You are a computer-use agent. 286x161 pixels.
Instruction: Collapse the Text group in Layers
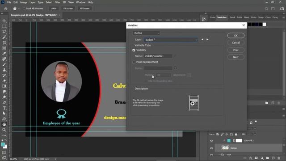click(219, 155)
